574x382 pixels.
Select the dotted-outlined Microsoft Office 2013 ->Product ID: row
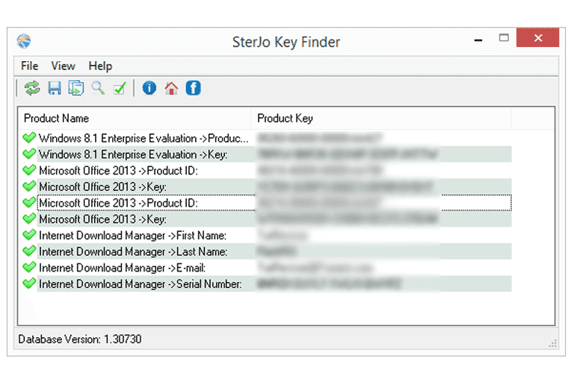(266, 203)
